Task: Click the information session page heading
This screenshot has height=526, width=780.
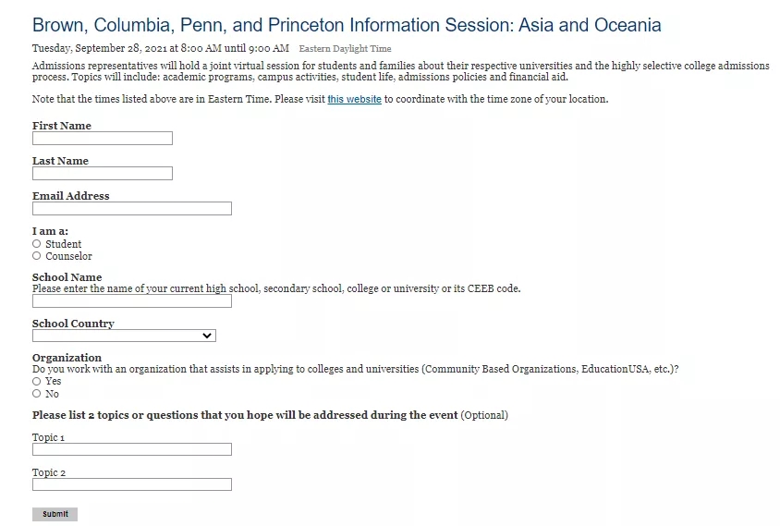Action: [347, 25]
